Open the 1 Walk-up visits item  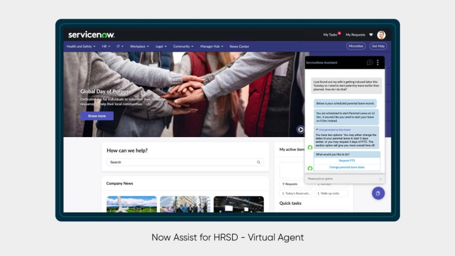(x=331, y=193)
